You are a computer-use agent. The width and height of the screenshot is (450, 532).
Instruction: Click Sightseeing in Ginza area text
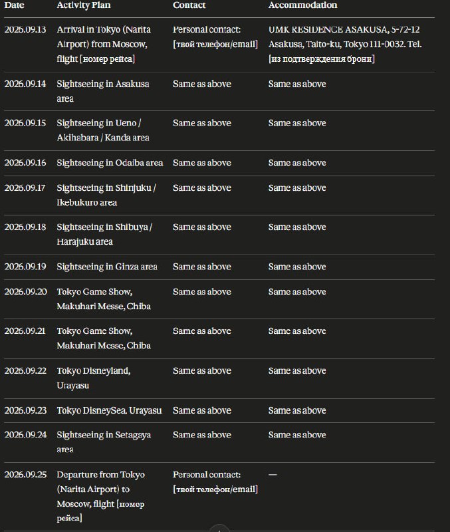[107, 267]
